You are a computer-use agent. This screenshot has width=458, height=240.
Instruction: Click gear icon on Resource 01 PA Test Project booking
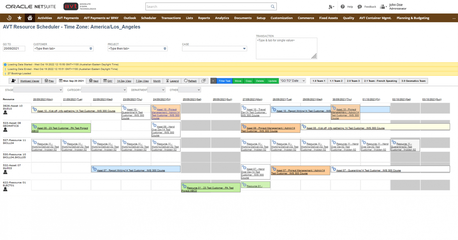click(x=184, y=186)
